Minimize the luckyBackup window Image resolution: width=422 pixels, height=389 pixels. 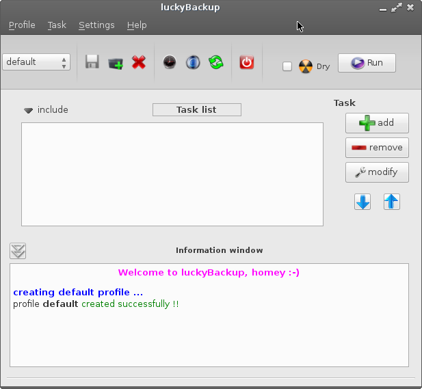click(383, 9)
